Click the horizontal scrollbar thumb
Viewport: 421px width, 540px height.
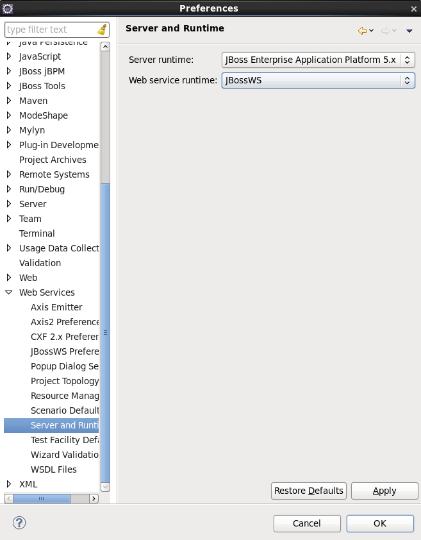[x=41, y=499]
